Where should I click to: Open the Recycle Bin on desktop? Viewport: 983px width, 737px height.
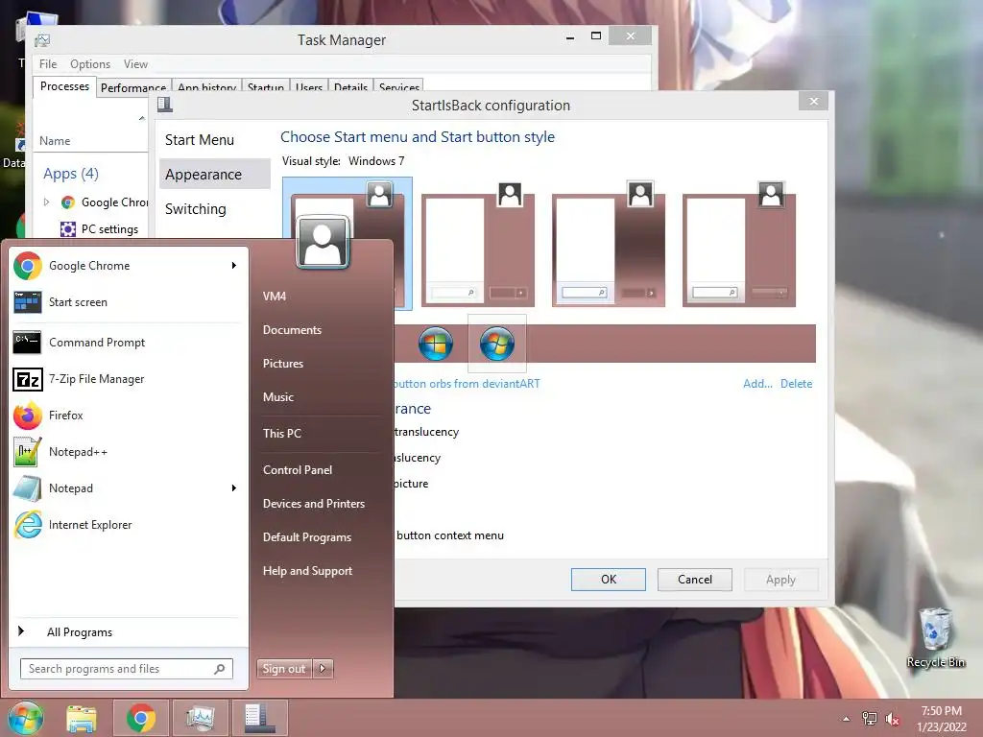935,637
